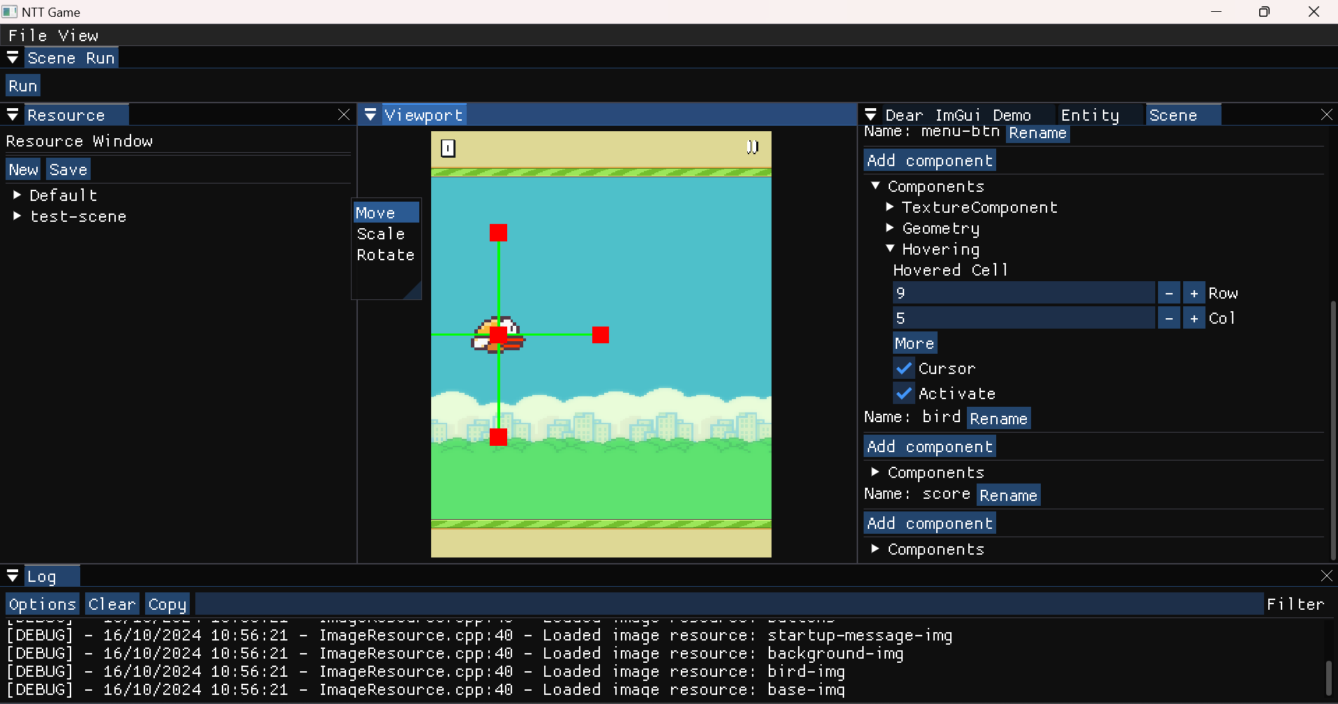The height and width of the screenshot is (704, 1338).
Task: Add component to score entity
Action: [x=930, y=523]
